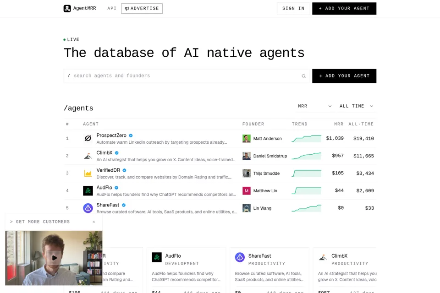This screenshot has height=293, width=440.
Task: Click Daniel Smidstrup avatar
Action: (247, 156)
